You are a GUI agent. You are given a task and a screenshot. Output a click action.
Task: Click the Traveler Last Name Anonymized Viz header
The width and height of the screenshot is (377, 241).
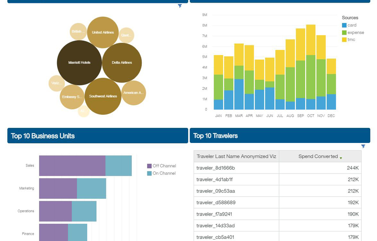(236, 157)
